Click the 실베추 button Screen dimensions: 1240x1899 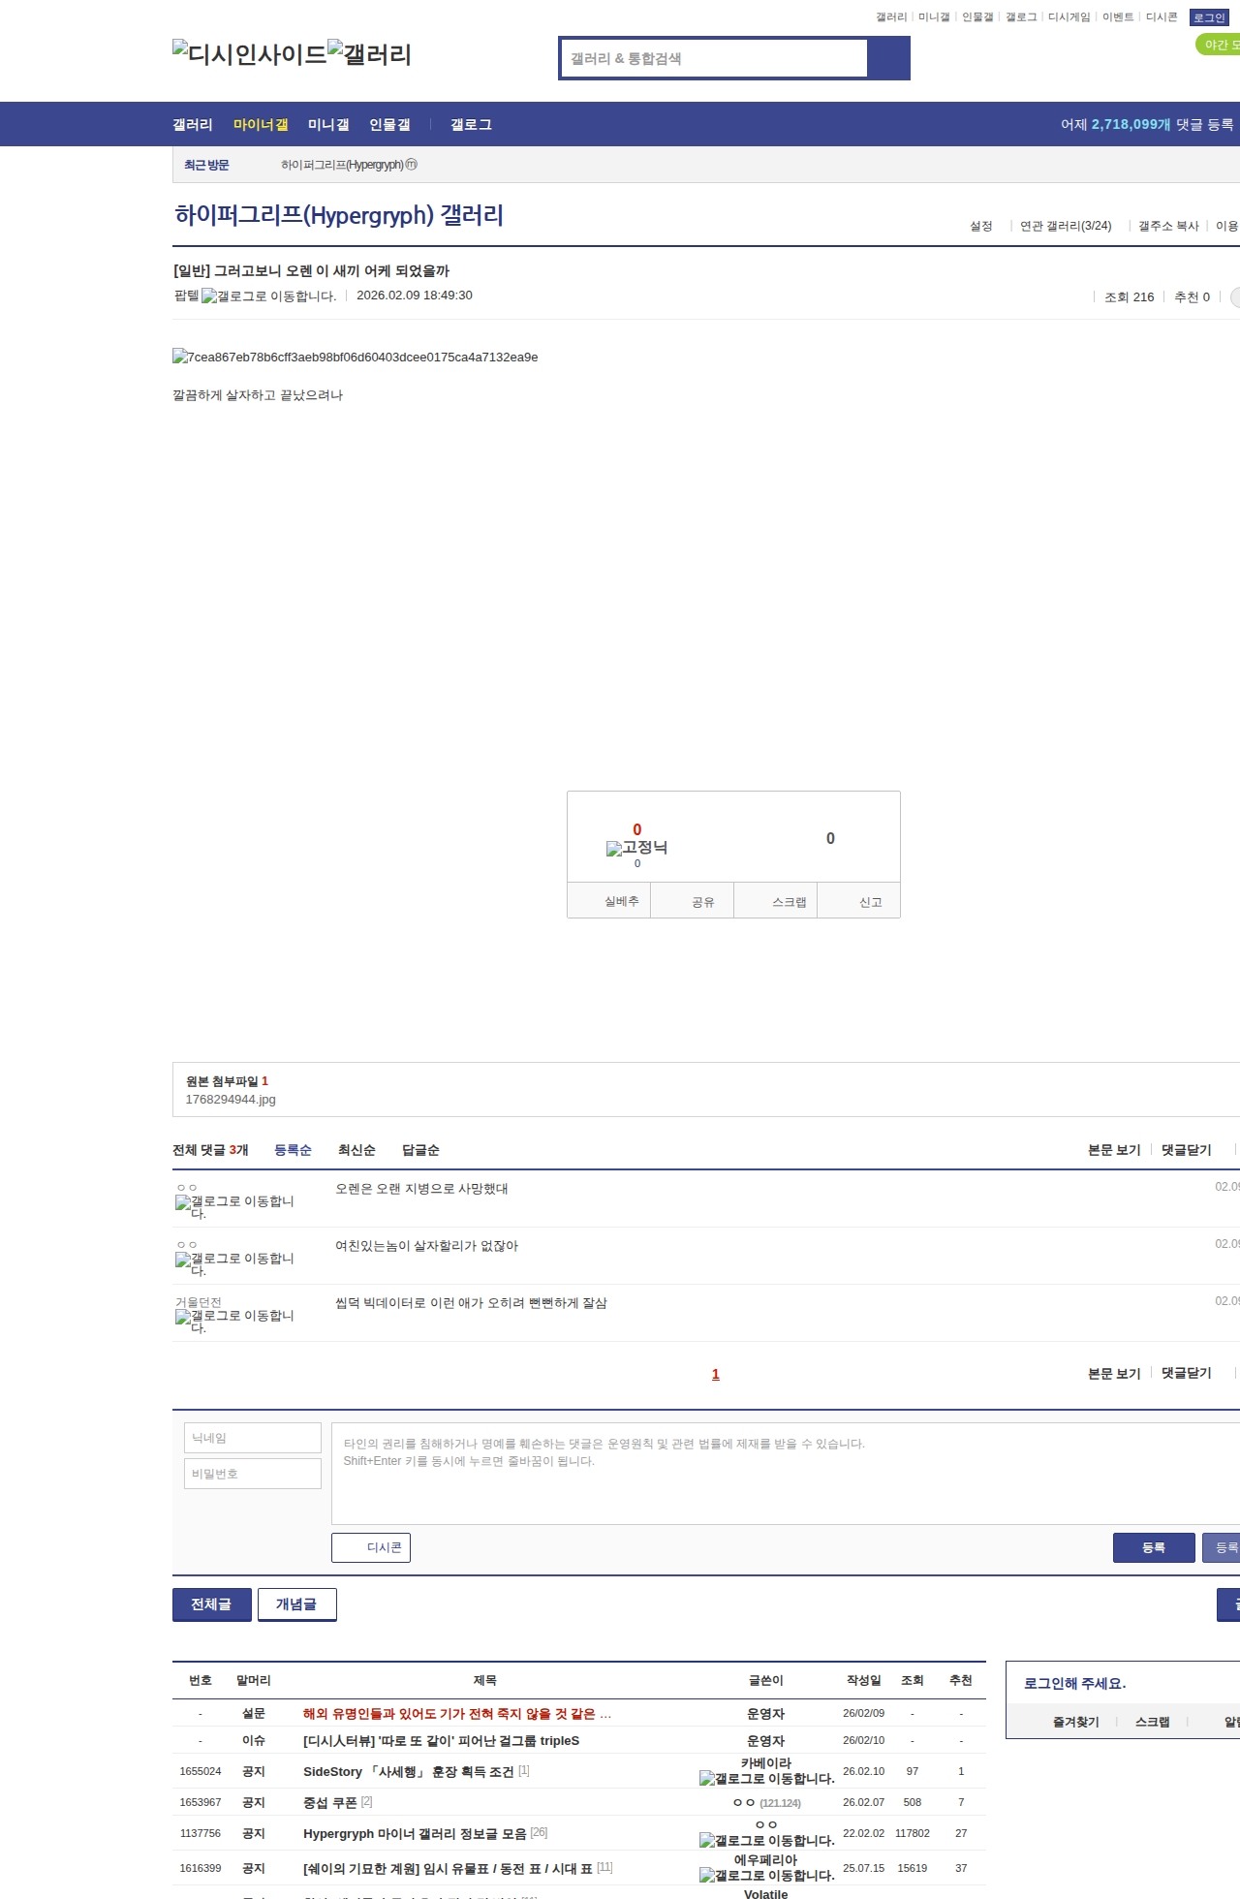[x=608, y=900]
